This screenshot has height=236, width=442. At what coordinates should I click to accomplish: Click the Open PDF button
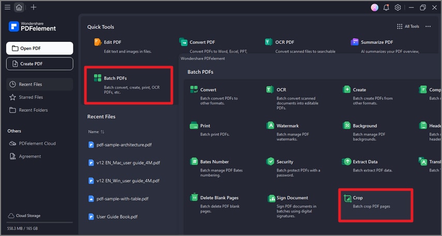click(x=39, y=49)
